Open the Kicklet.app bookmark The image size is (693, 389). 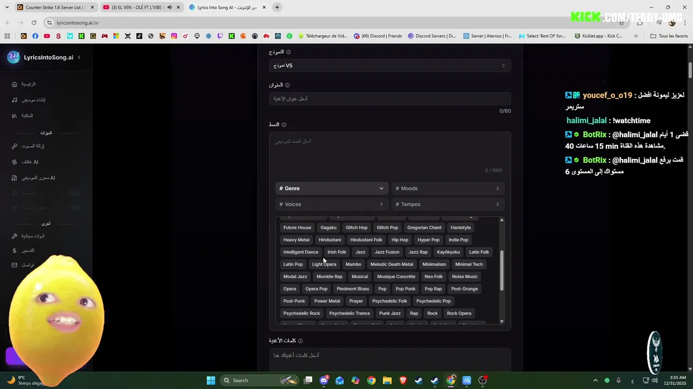pyautogui.click(x=598, y=36)
